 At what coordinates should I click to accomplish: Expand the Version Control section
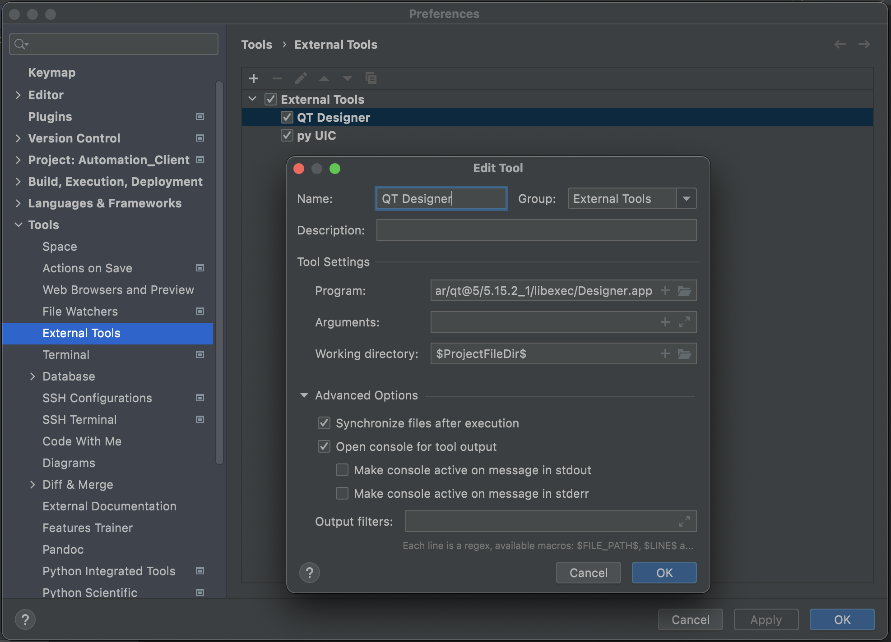[x=18, y=138]
